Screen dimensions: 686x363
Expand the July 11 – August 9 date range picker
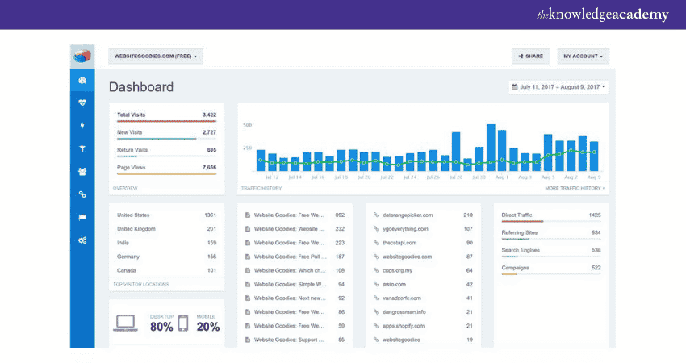(x=558, y=86)
